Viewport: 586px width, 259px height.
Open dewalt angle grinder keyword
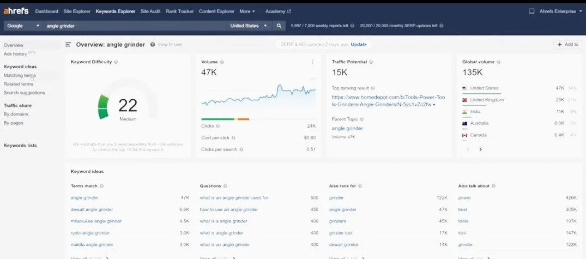[92, 210]
